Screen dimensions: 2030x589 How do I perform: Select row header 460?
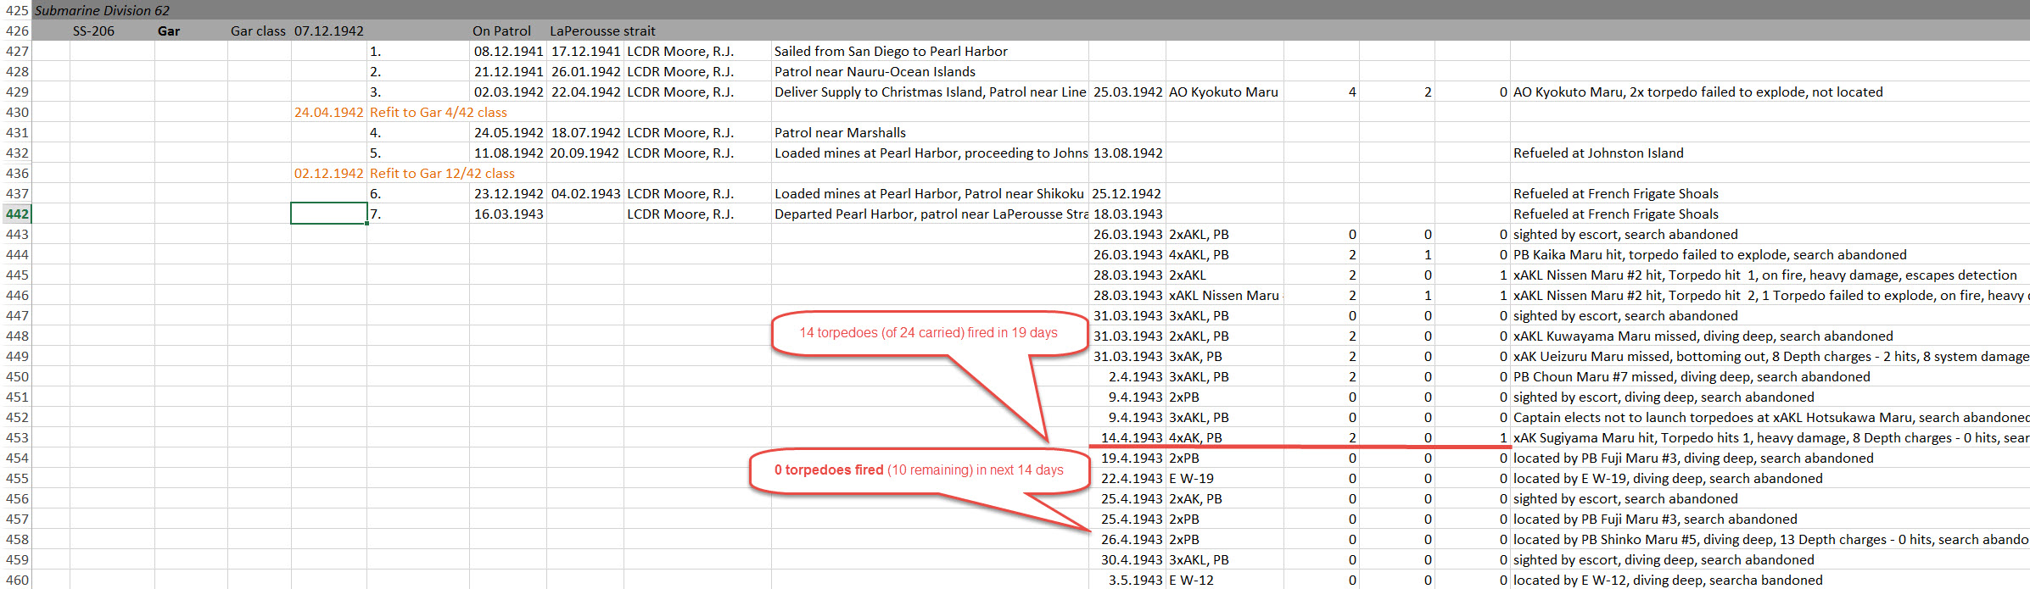pos(16,581)
